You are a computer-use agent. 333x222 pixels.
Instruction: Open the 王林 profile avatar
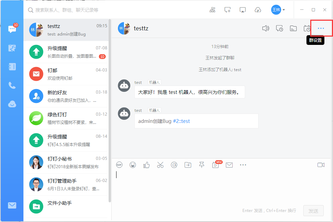(276, 10)
